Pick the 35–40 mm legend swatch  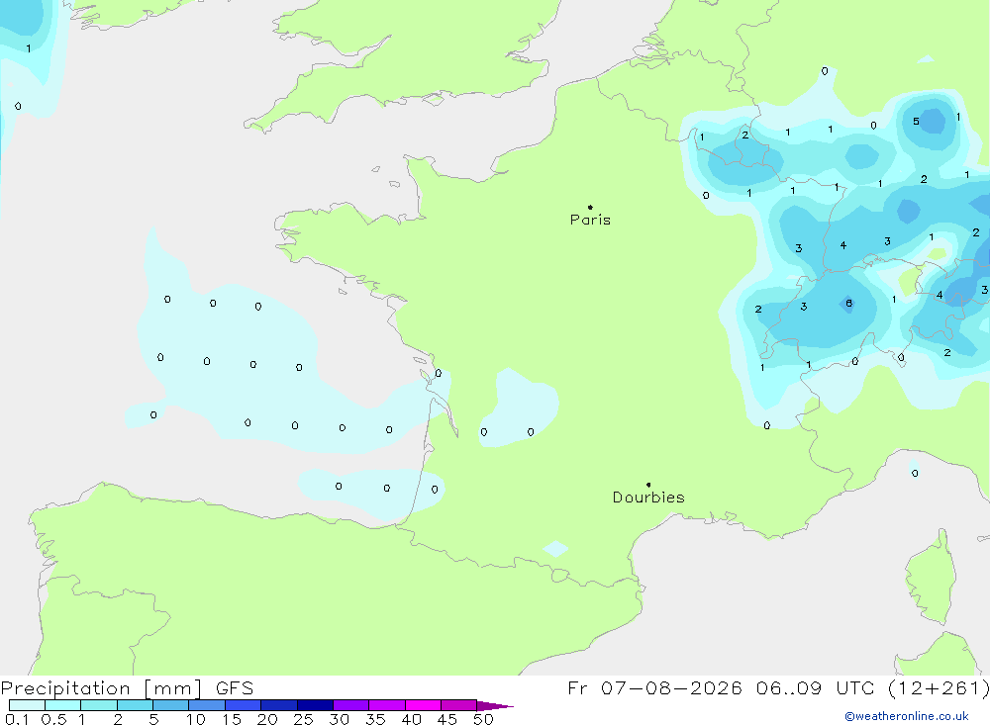pos(387,705)
